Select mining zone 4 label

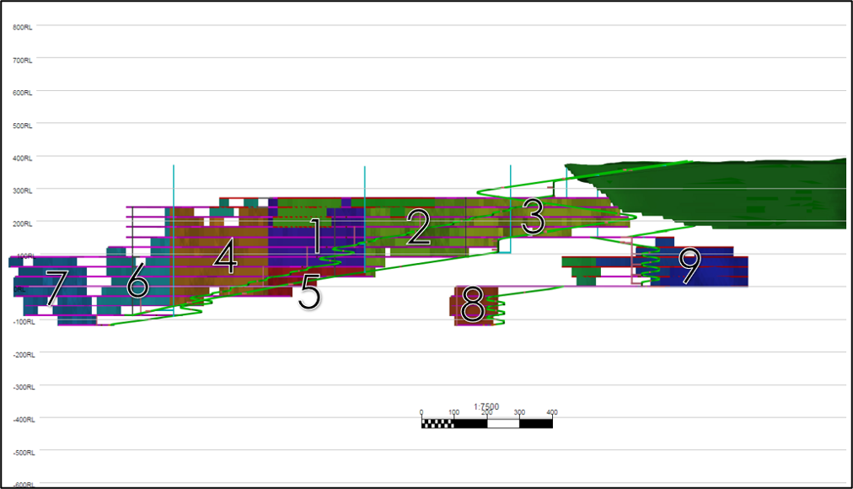click(225, 256)
